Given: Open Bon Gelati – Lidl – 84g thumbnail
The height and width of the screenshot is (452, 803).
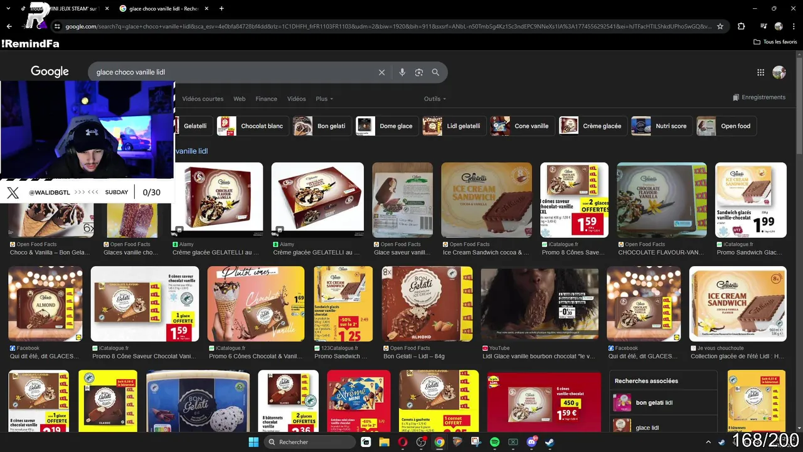Looking at the screenshot, I should point(427,304).
